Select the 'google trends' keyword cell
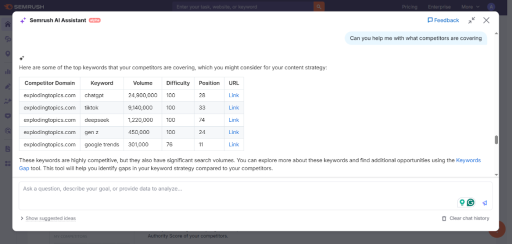The height and width of the screenshot is (244, 512). (102, 145)
